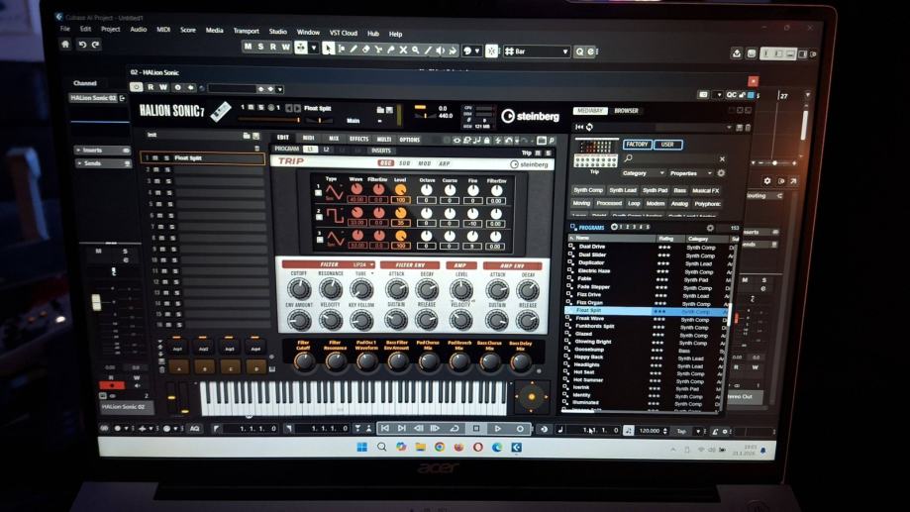Switch to the EFFECTS tab in HALion
This screenshot has height=512, width=910.
click(358, 139)
